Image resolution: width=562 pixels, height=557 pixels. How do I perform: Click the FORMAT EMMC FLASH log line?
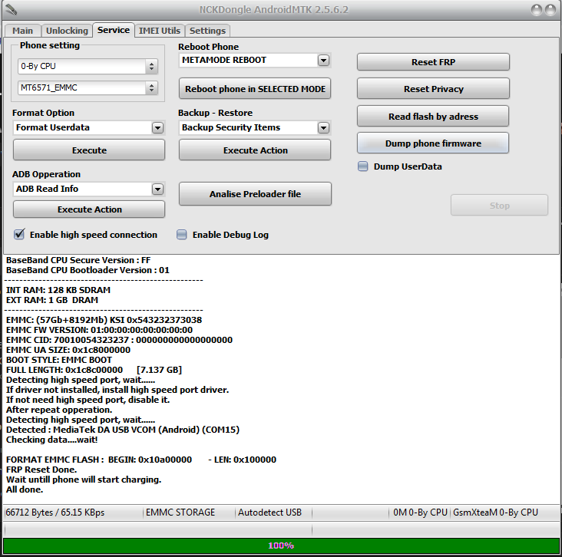pos(141,460)
